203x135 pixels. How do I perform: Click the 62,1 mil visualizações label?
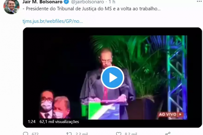click(x=59, y=122)
